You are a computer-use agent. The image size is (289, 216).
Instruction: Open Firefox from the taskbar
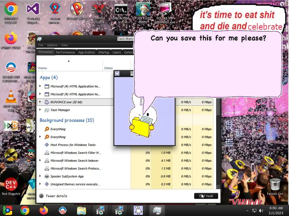pyautogui.click(x=44, y=210)
